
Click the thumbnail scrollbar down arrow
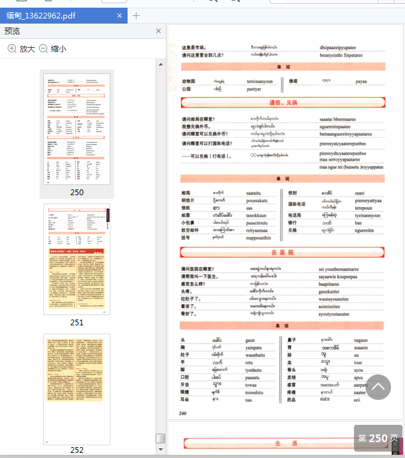161,449
